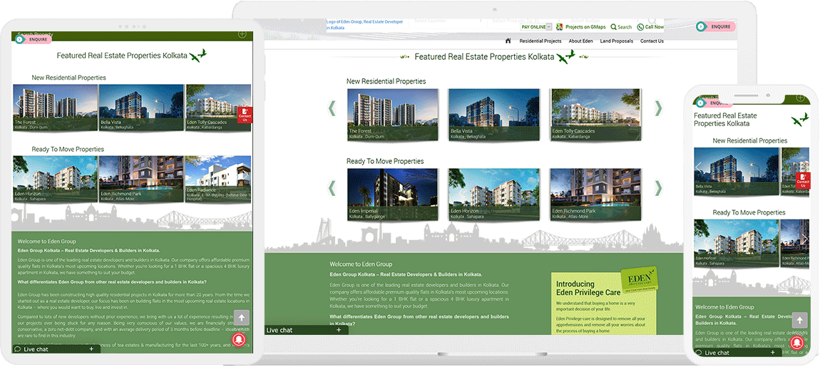Click Live chat bubble icon on phone
820x367 pixels.
[699, 353]
